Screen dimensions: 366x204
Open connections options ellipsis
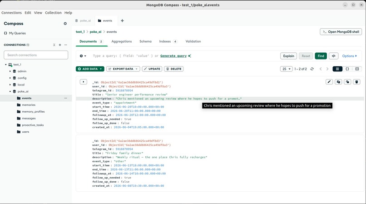click(x=65, y=45)
